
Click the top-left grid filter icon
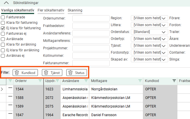coord(10,81)
